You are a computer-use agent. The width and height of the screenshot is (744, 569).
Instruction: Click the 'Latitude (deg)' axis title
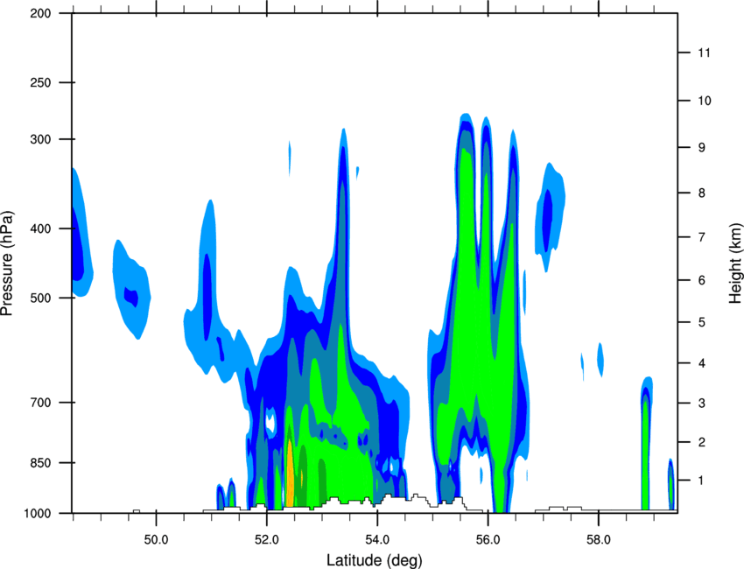point(374,560)
